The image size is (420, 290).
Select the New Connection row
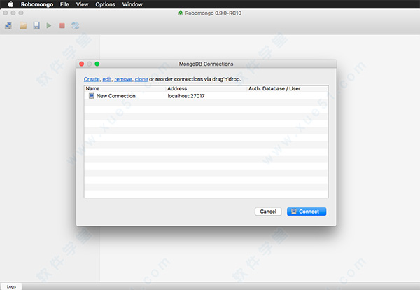(x=206, y=96)
